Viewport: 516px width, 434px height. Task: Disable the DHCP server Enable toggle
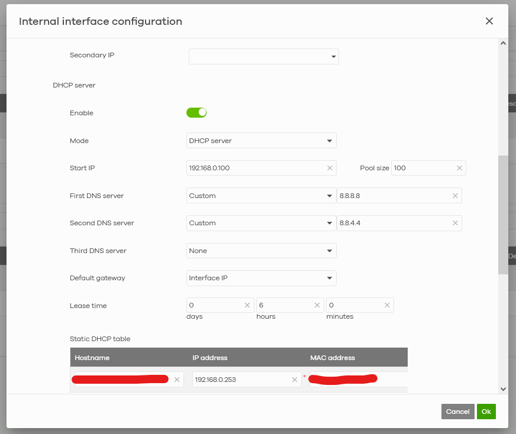pos(196,112)
